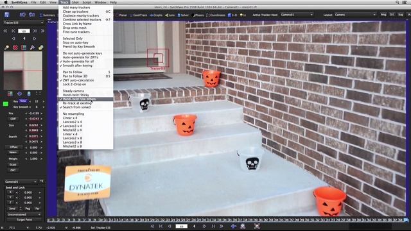The height and width of the screenshot is (231, 411).
Task: Click the Exact button
Action: tap(13, 165)
